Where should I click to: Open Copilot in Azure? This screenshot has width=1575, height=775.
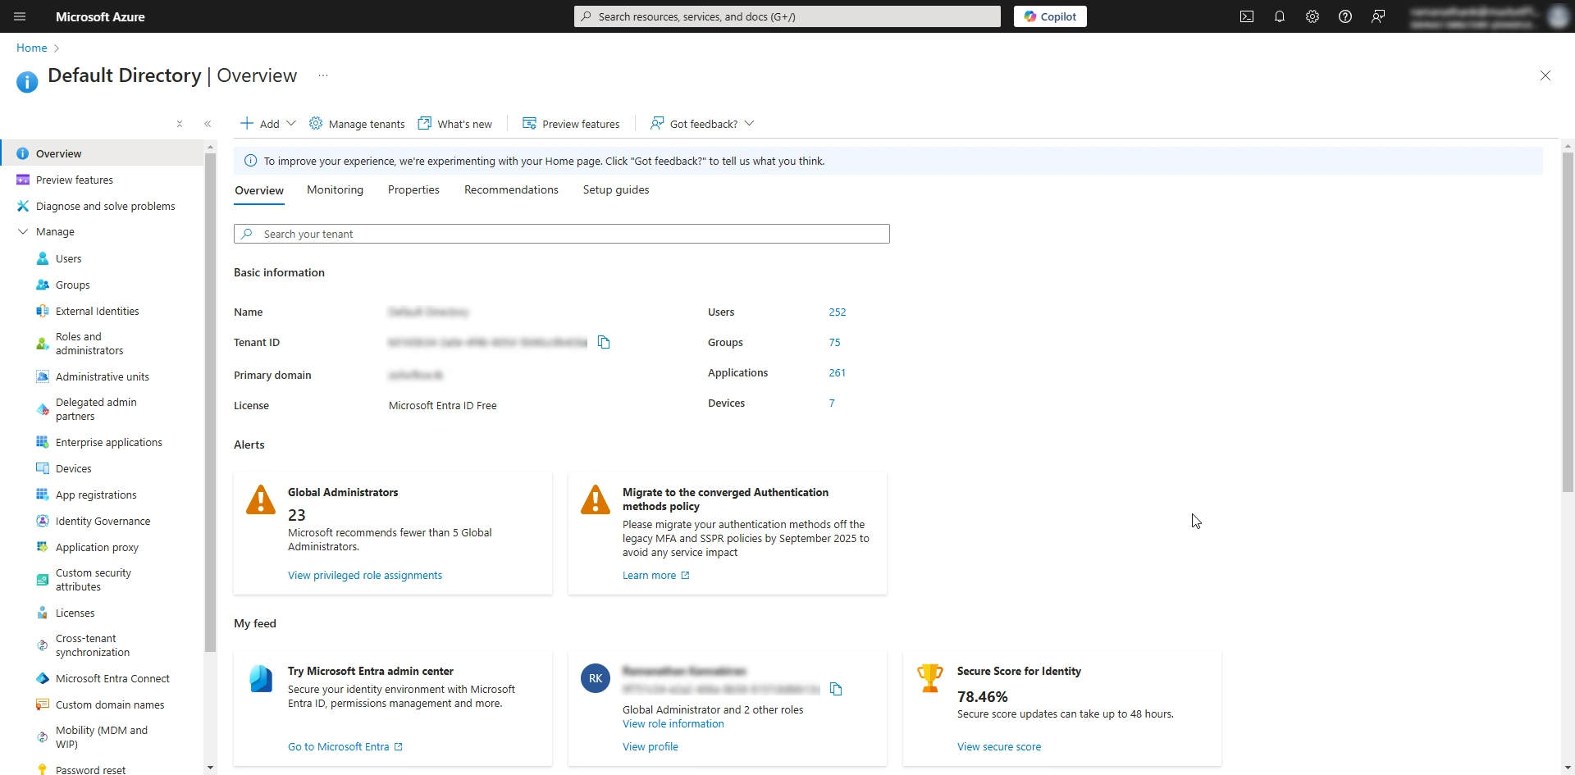(1050, 16)
